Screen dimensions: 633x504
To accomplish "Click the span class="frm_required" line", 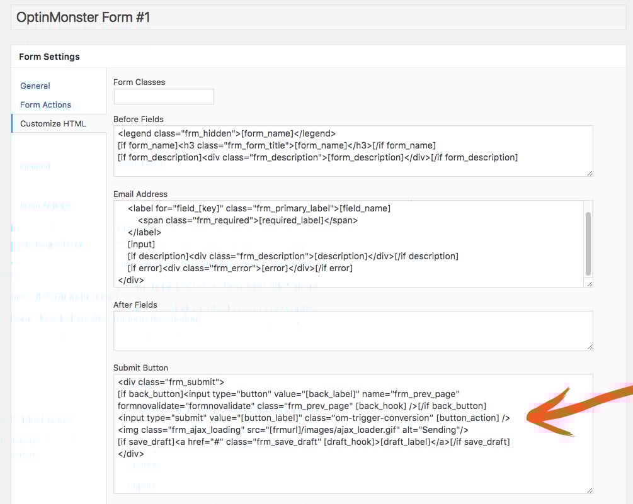I will click(248, 221).
